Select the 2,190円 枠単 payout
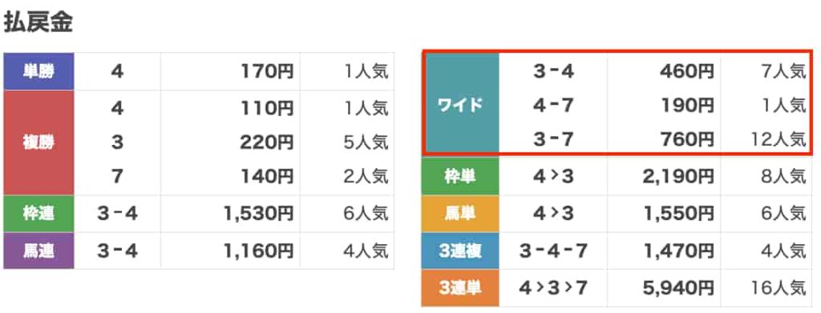 click(678, 177)
